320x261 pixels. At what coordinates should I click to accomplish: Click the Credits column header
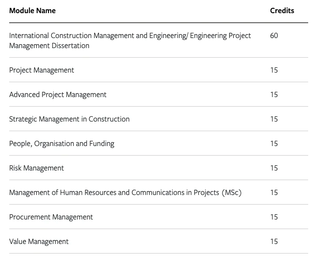(x=282, y=10)
